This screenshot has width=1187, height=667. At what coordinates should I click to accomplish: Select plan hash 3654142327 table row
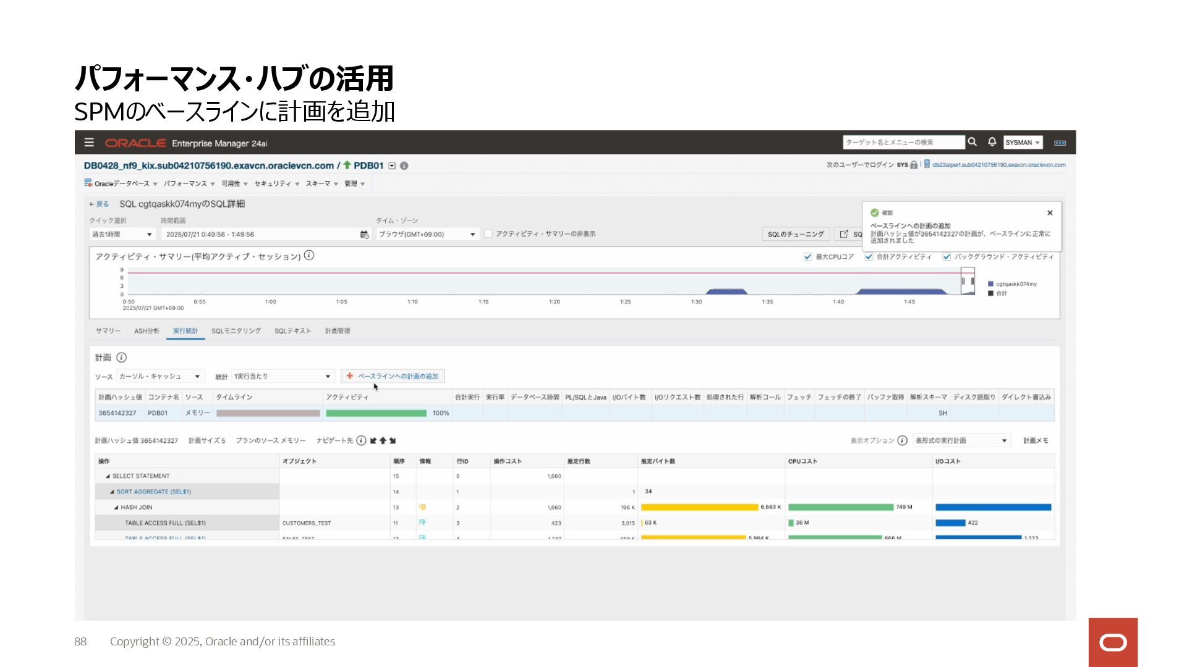(x=575, y=413)
